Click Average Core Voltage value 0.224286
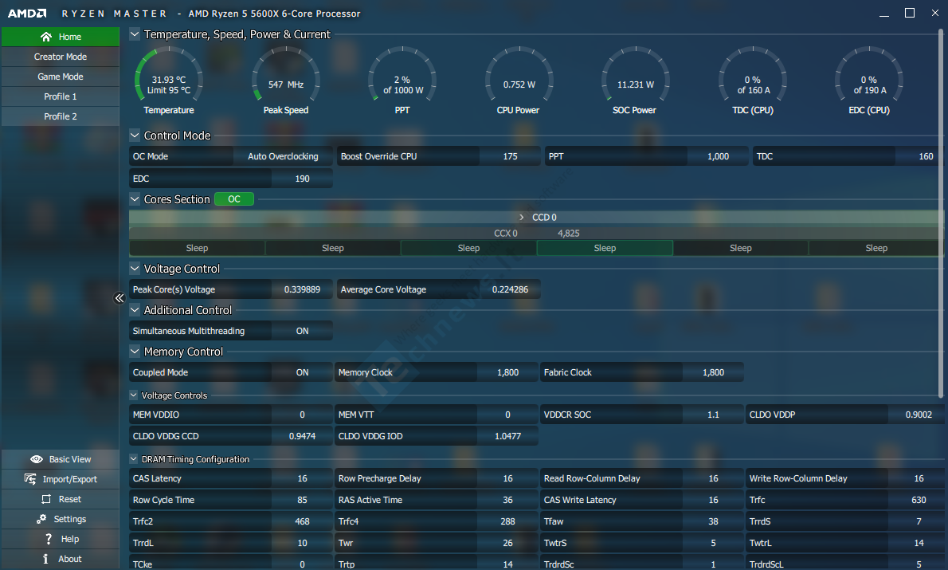The height and width of the screenshot is (570, 948). click(511, 289)
